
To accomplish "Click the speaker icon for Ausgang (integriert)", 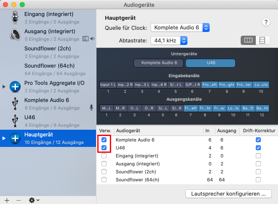I will click(x=15, y=34).
